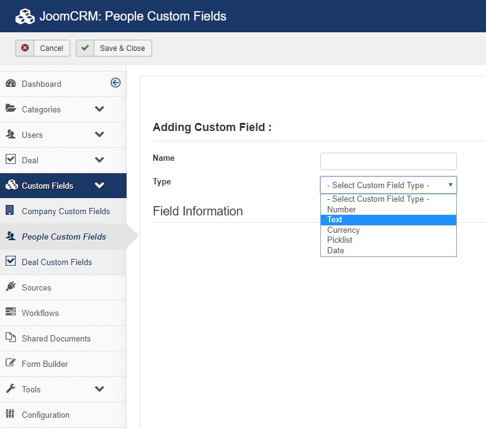Click the Tools wrench icon
This screenshot has width=486, height=429.
(x=11, y=388)
